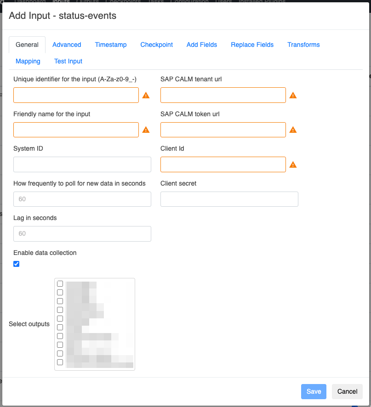This screenshot has width=371, height=407.
Task: Check the last output in Select outputs list
Action: point(60,362)
